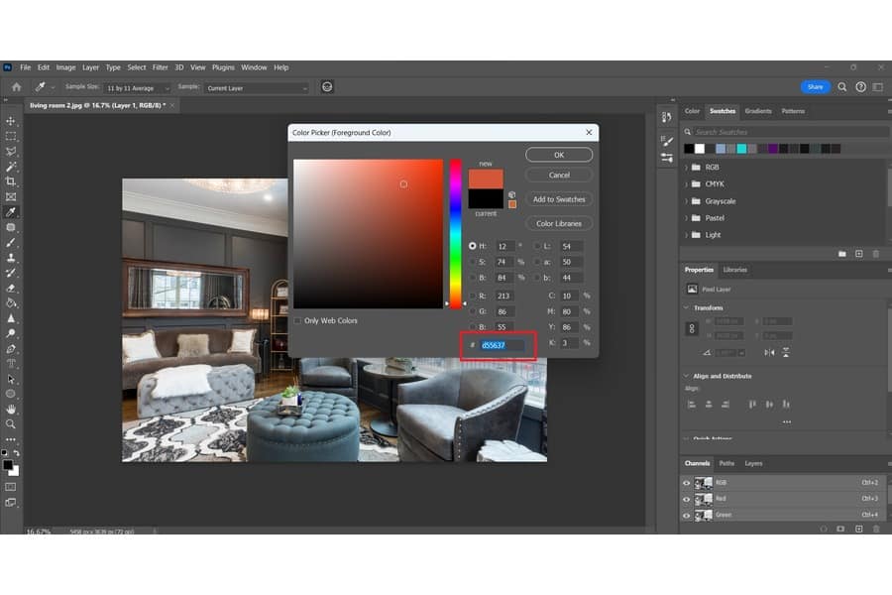
Task: Toggle visibility of the Green channel
Action: (x=686, y=516)
